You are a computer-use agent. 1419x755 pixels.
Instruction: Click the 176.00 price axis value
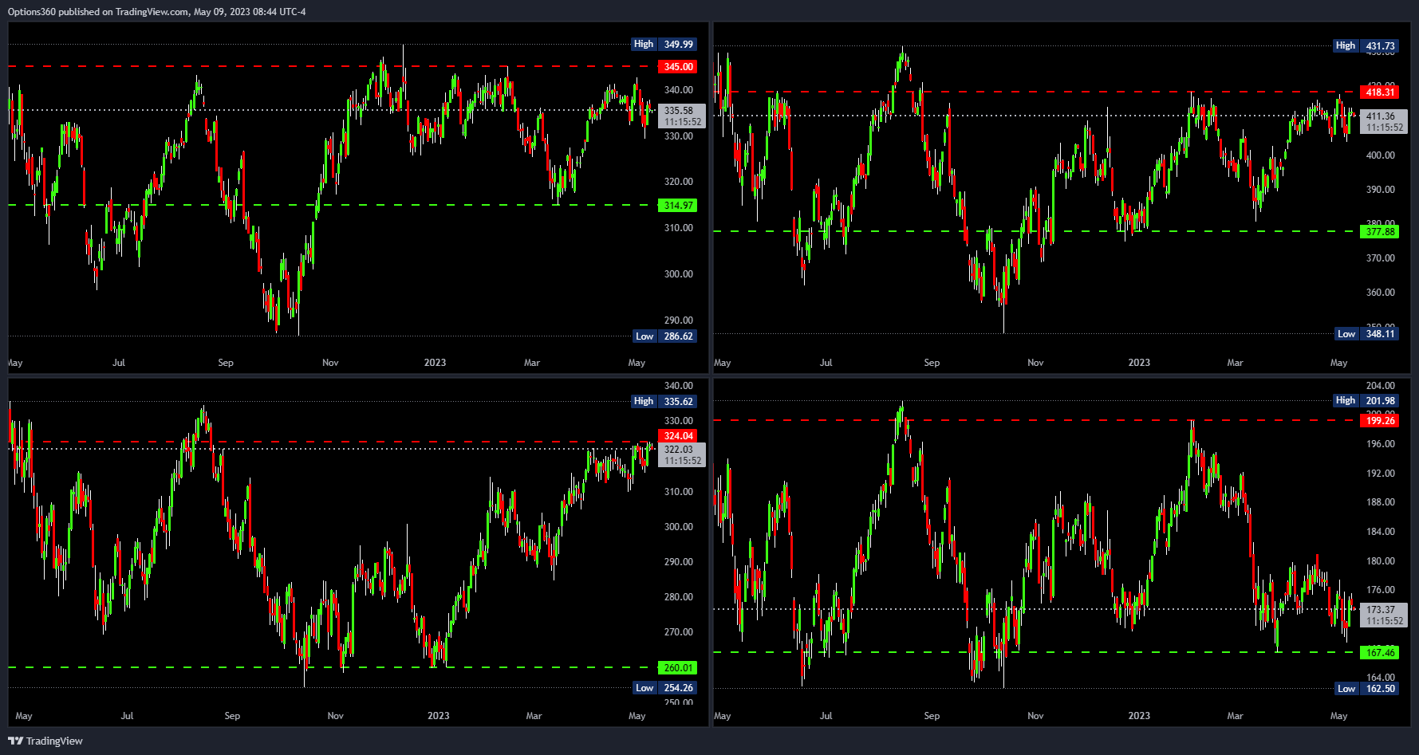point(1380,590)
